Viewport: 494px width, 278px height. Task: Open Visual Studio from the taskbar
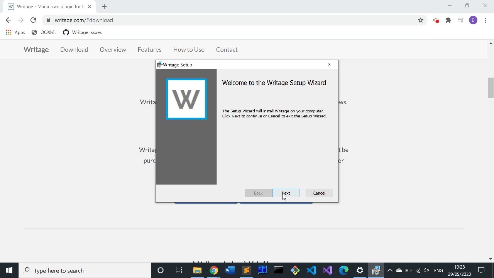coord(328,270)
